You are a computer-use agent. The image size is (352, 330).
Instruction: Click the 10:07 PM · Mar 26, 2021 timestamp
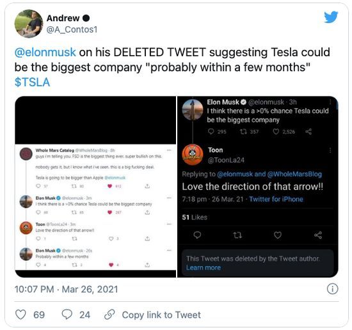66,289
